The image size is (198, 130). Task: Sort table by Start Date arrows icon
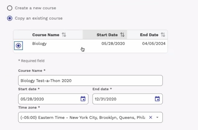[122, 35]
